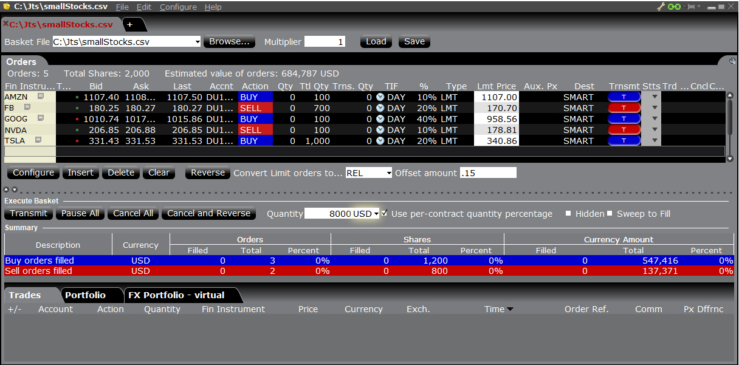This screenshot has width=739, height=365.
Task: Click the Load button
Action: click(376, 42)
